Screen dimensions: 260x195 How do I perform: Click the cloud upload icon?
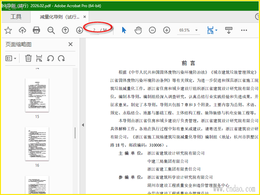(x=22, y=30)
